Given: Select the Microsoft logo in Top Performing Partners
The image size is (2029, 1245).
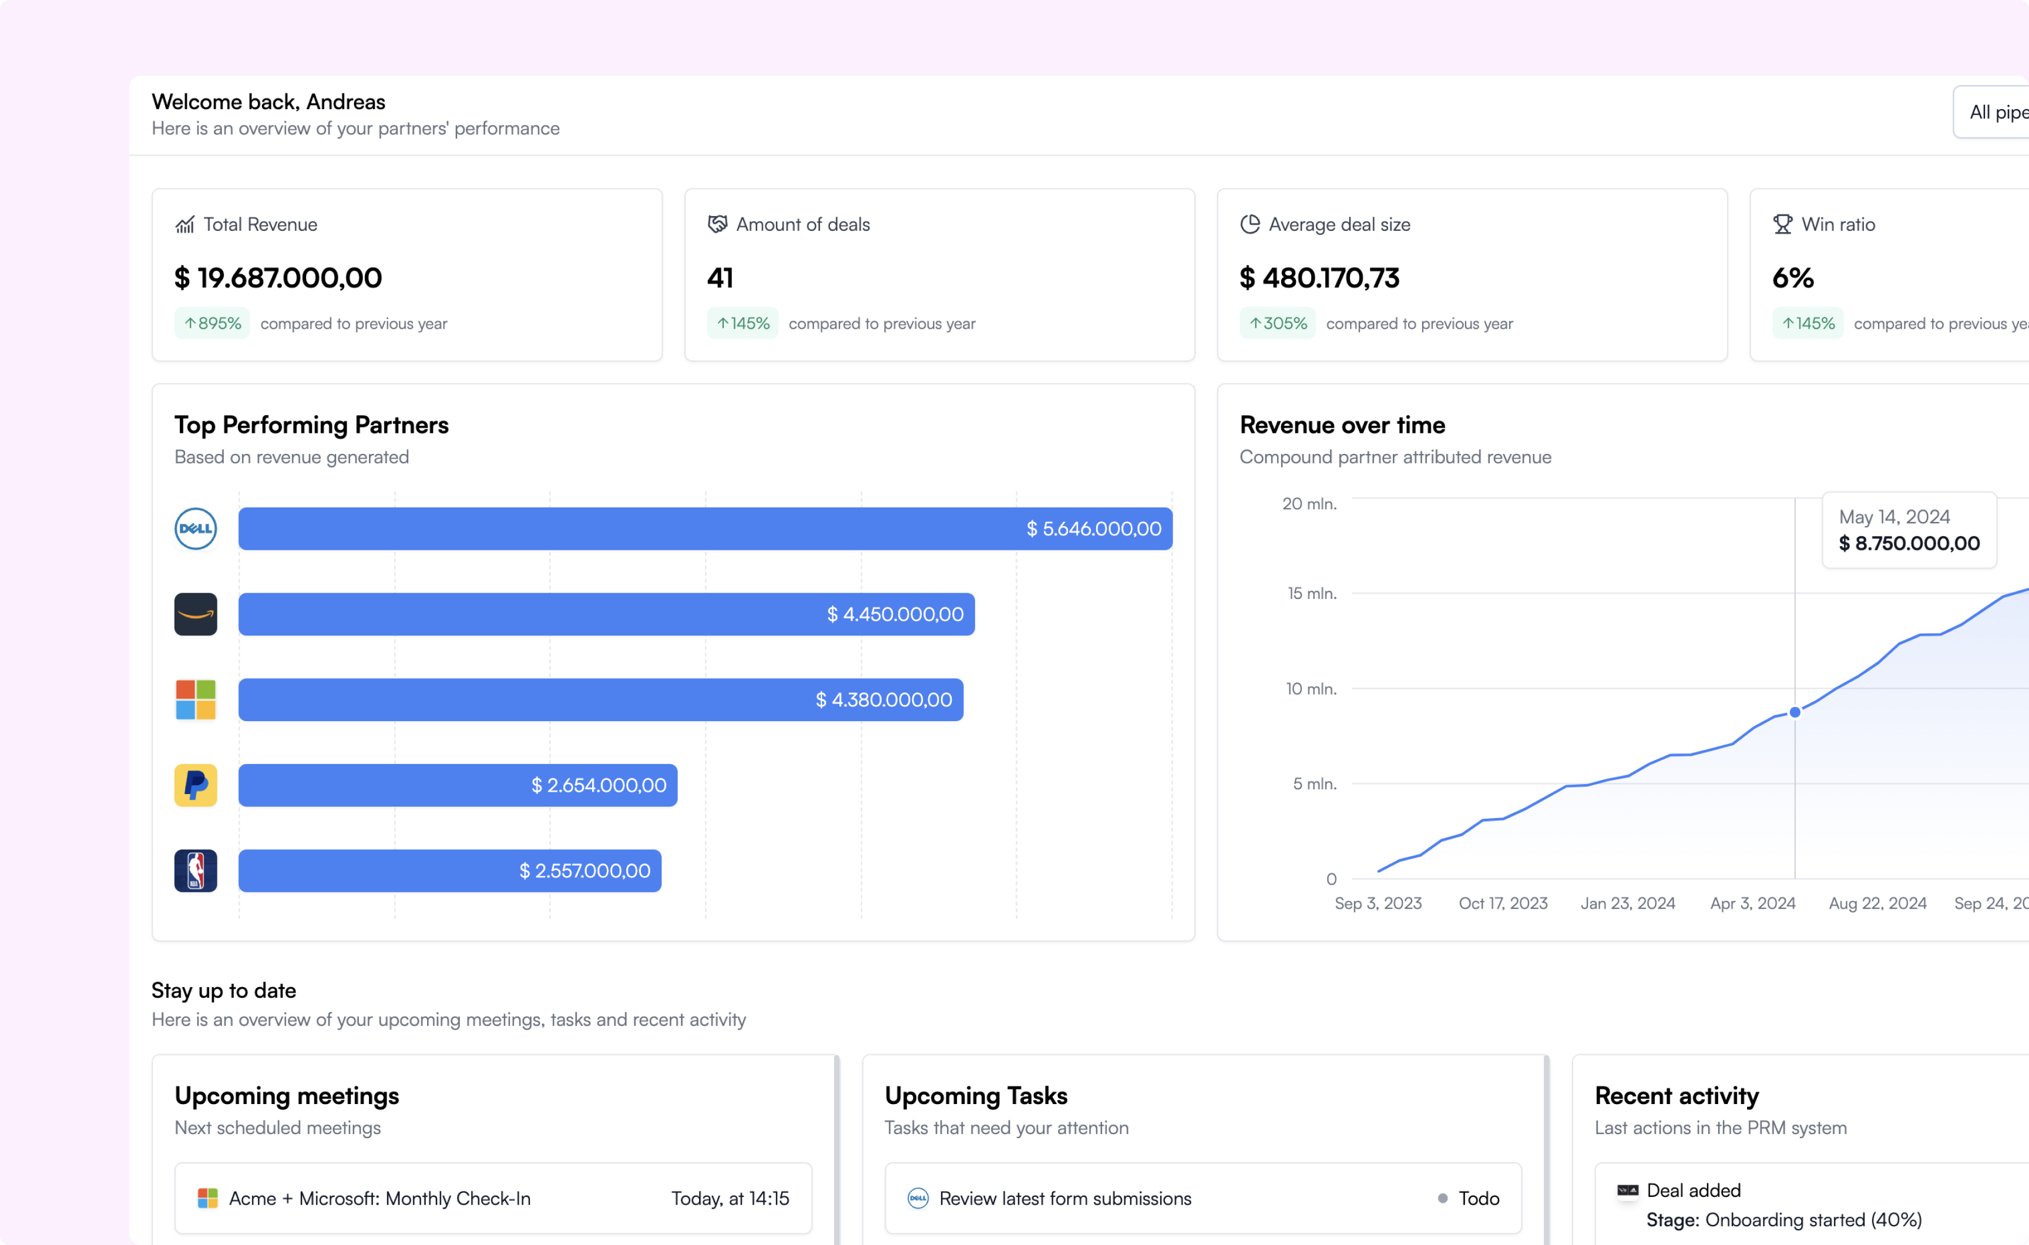Looking at the screenshot, I should pos(196,700).
